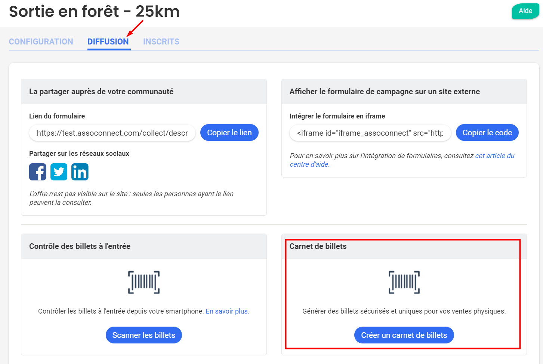Screen dimensions: 543x364
Task: Share the form on LinkedIn
Action: 80,172
